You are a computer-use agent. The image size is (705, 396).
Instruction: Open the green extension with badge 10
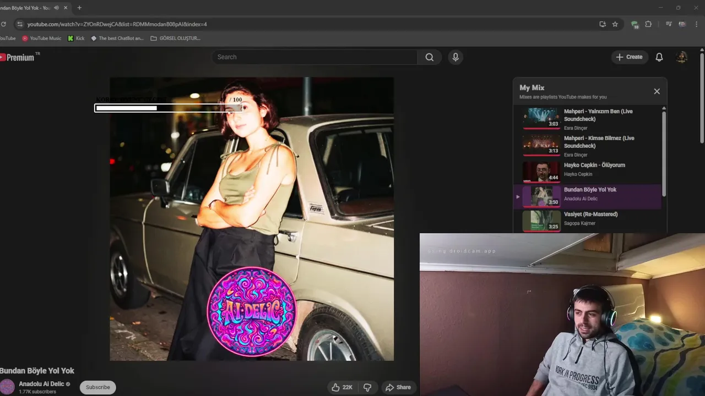[x=634, y=24]
